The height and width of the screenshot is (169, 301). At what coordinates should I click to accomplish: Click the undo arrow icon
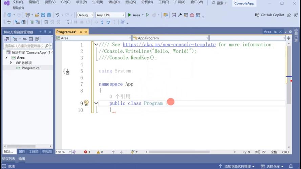tap(57, 15)
